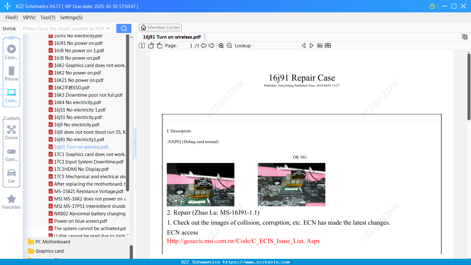Click the NG motherboard photo thumbnail

pos(291,184)
